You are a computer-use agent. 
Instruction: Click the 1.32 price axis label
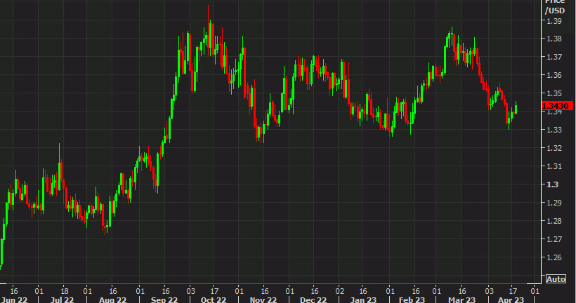(554, 148)
